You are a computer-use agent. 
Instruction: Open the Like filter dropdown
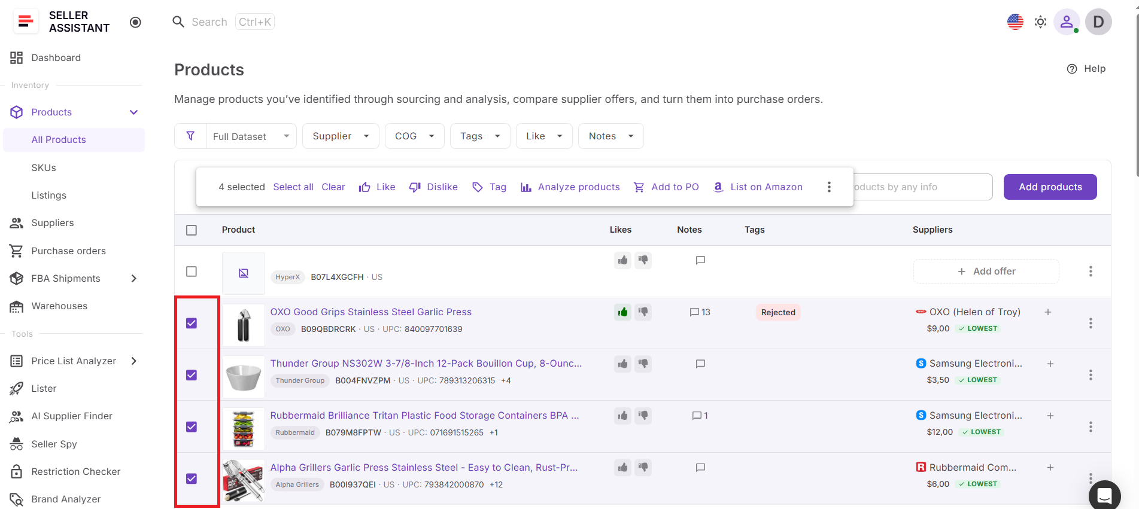(x=544, y=136)
